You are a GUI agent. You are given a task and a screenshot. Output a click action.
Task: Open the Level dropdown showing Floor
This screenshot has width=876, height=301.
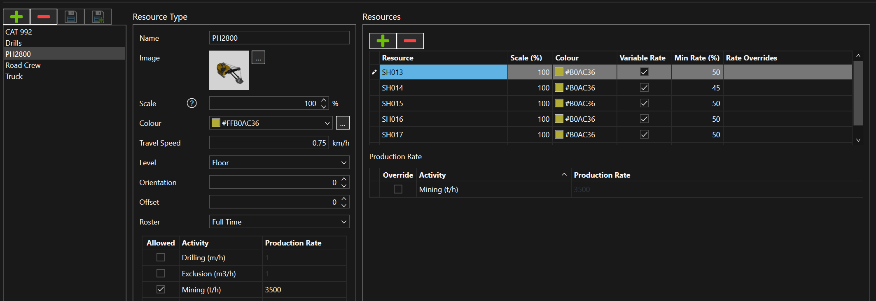tap(279, 162)
